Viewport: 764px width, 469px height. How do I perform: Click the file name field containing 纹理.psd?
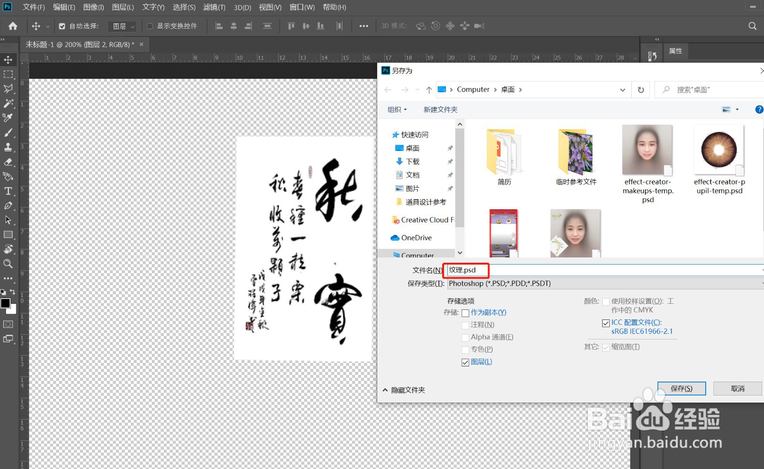pyautogui.click(x=605, y=270)
